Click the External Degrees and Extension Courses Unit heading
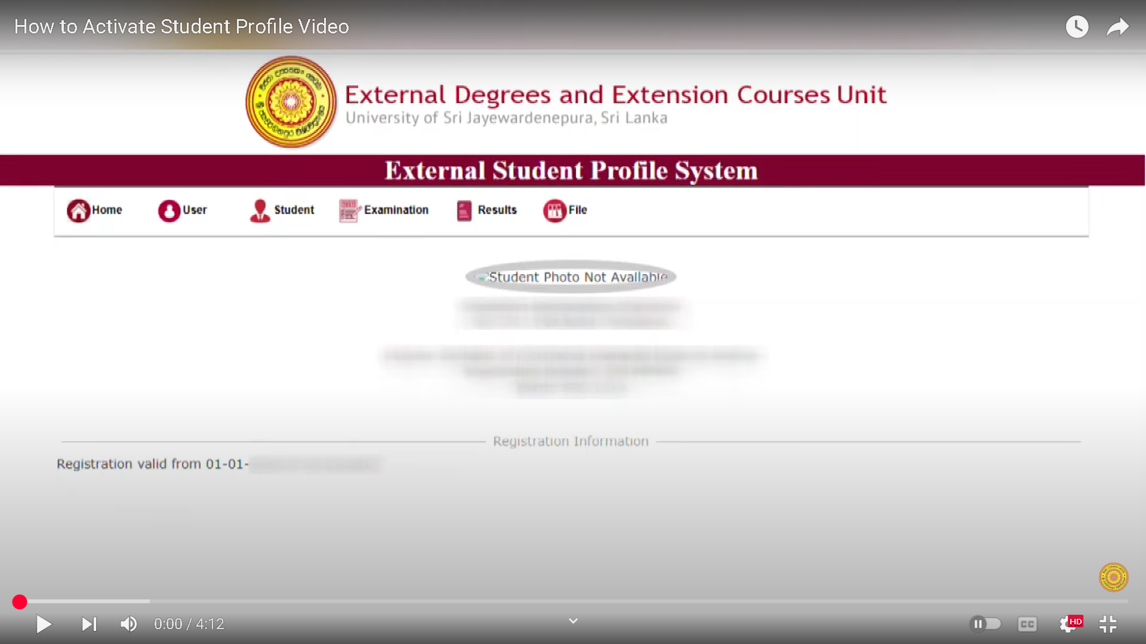Image resolution: width=1146 pixels, height=644 pixels. [x=615, y=95]
